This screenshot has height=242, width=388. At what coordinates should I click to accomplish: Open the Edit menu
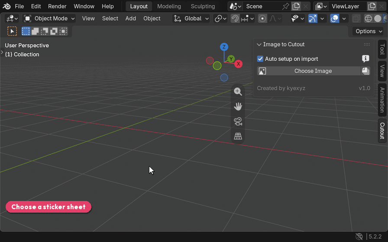[x=36, y=6]
